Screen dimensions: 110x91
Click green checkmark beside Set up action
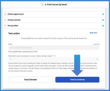(x=103, y=26)
